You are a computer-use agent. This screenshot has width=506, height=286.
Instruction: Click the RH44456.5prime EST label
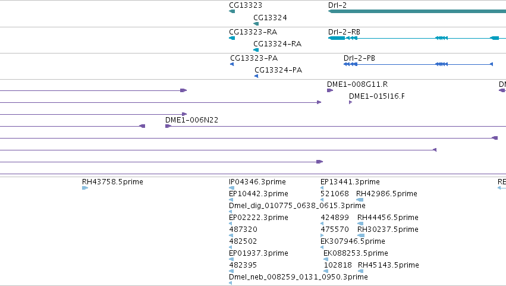[x=388, y=218]
